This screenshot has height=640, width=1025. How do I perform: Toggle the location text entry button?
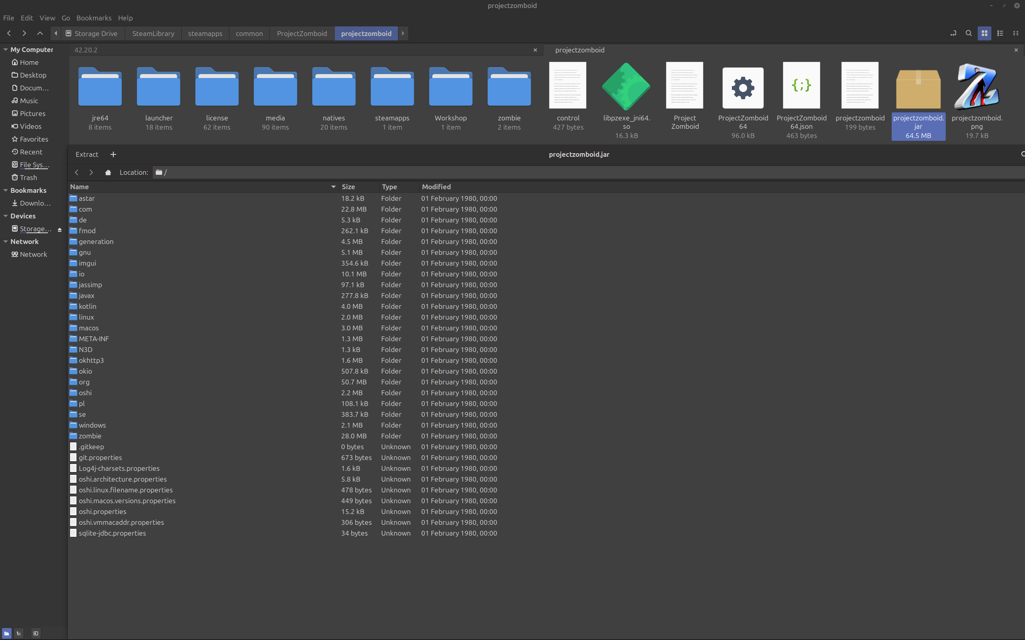pos(953,33)
